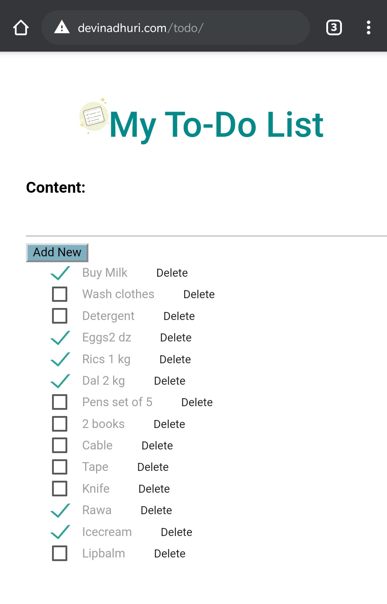Check the Detergent checkbox

click(x=60, y=316)
